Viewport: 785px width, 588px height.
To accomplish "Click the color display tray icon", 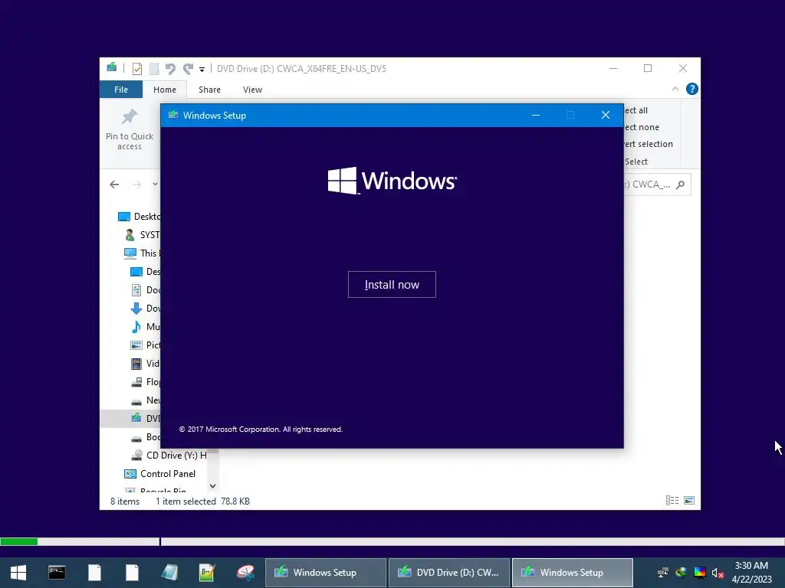I will [x=699, y=573].
